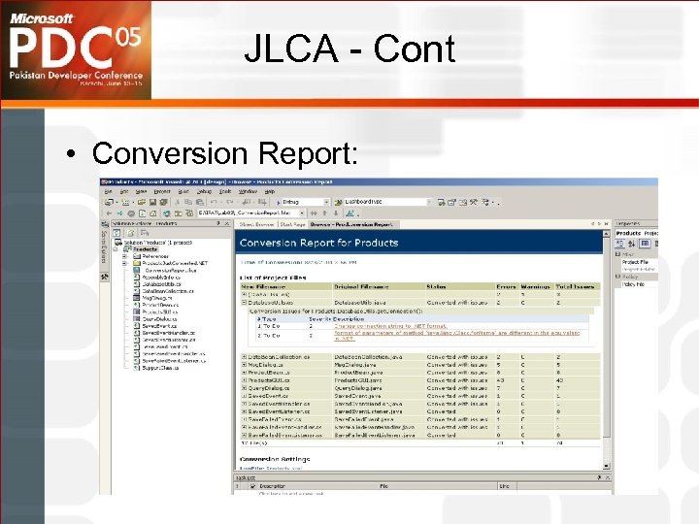Image resolution: width=699 pixels, height=524 pixels.
Task: Click the Home browser icon
Action: pos(153,213)
